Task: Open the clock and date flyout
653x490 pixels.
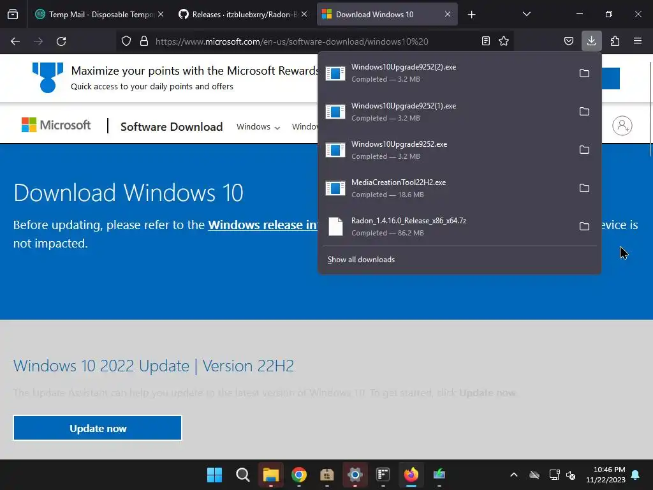Action: coord(606,475)
